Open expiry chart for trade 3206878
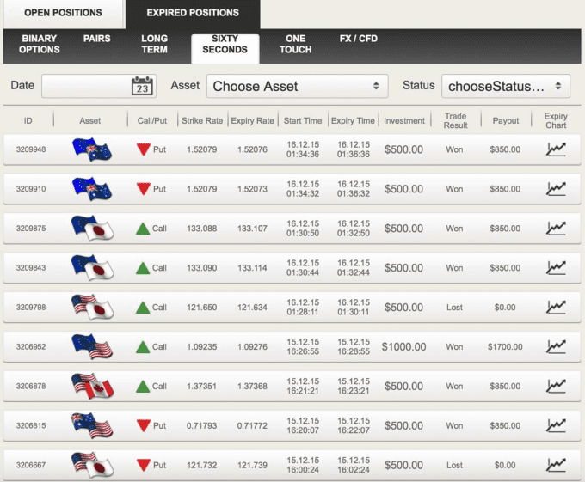The width and height of the screenshot is (585, 482). click(556, 387)
